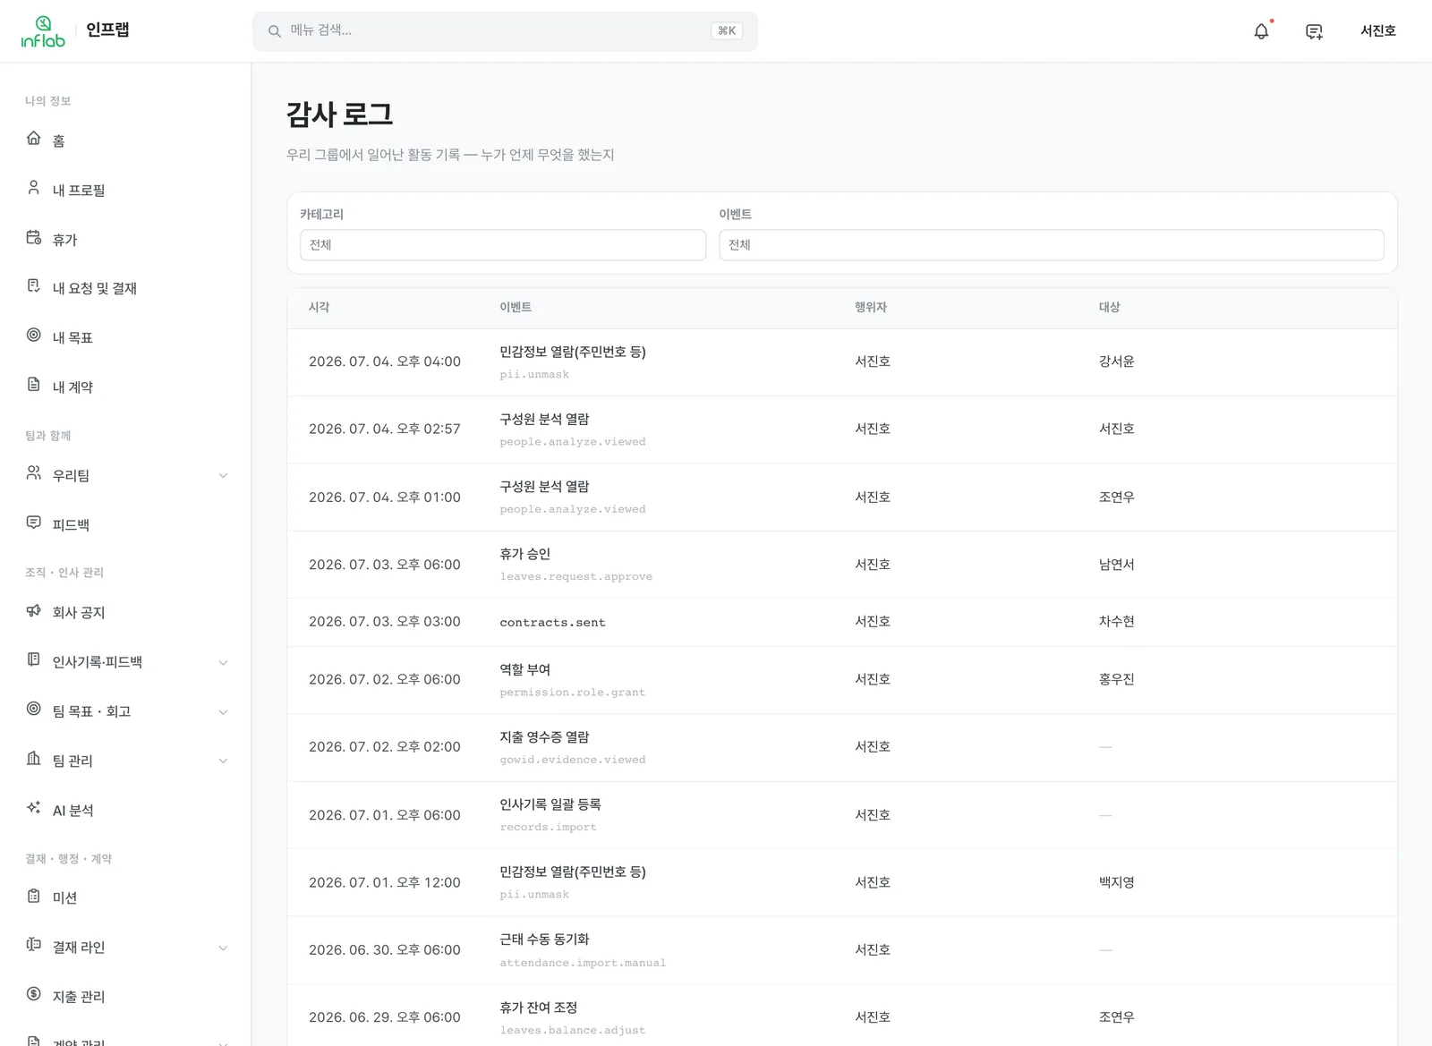Open 미션 sidebar link

125,897
